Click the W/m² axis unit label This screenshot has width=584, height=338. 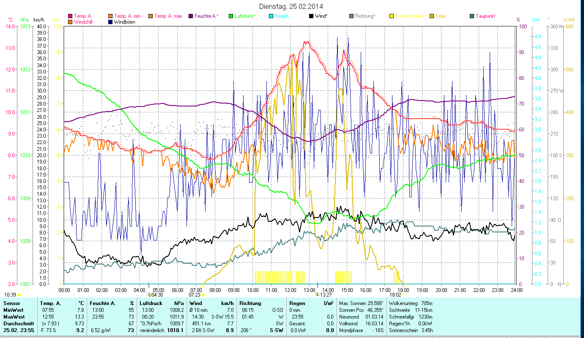point(569,20)
